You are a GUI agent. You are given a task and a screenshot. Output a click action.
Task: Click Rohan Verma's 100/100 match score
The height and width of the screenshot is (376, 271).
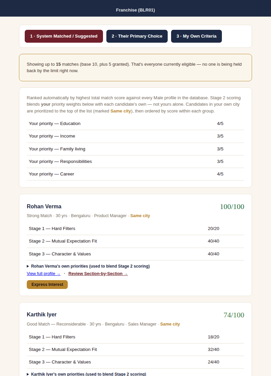232,207
